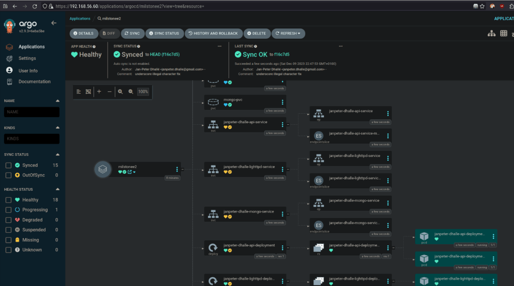514x286 pixels.
Task: Open kebab menu on milstonee2 app node
Action: (x=177, y=169)
